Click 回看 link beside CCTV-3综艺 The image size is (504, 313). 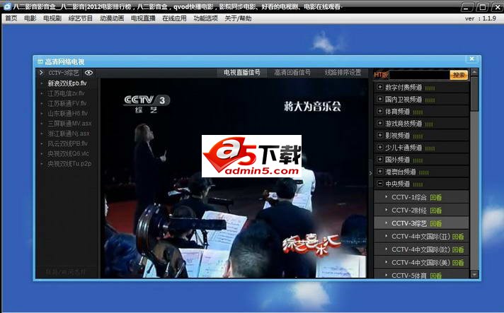[x=436, y=223]
